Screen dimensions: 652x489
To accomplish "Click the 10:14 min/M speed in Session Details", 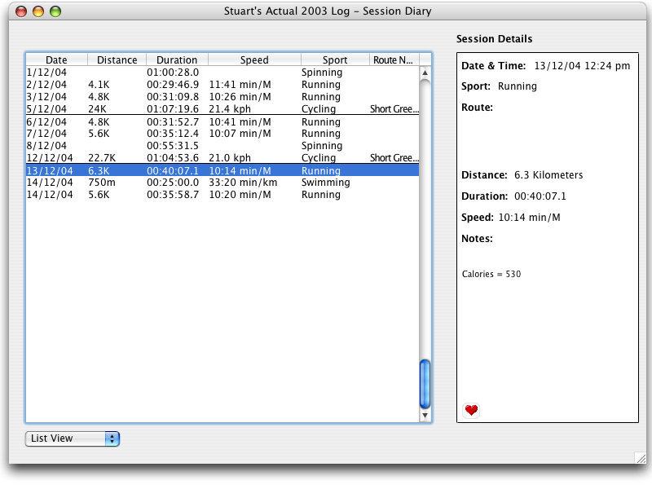I will point(529,217).
